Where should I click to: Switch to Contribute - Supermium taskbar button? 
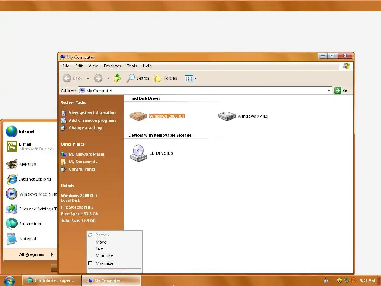51,280
